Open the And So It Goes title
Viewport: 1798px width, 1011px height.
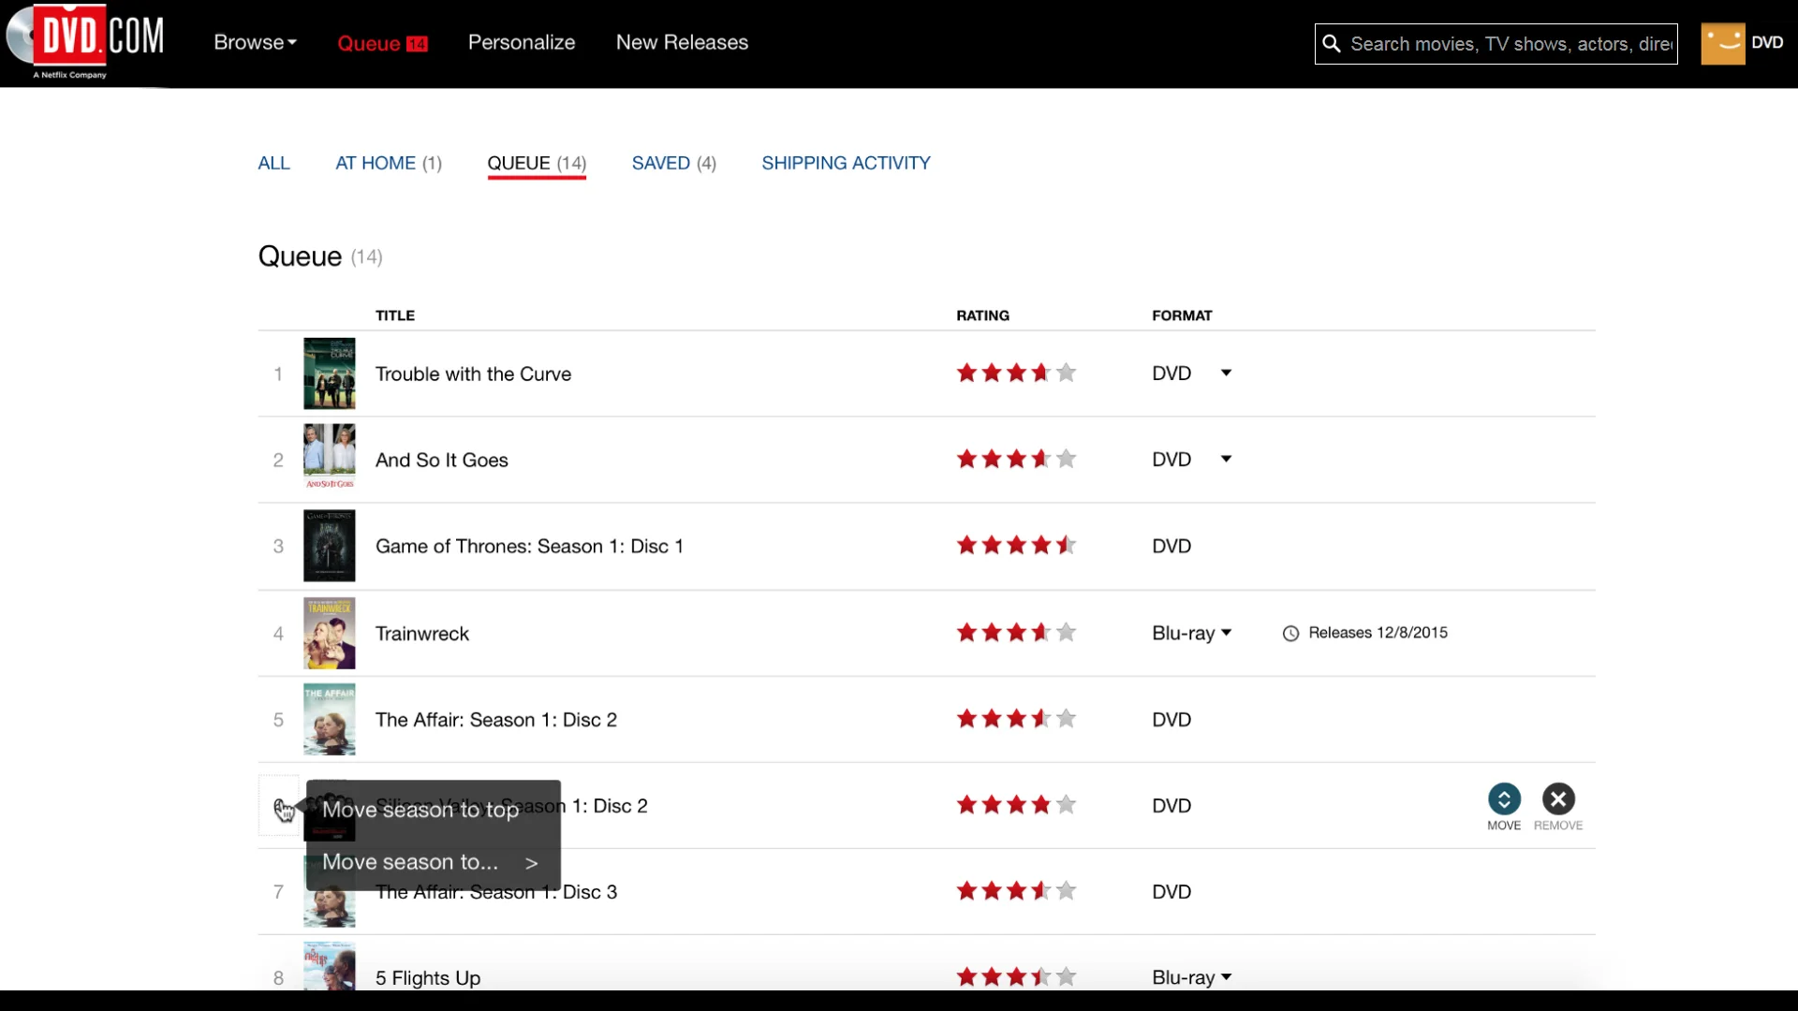[x=442, y=460]
